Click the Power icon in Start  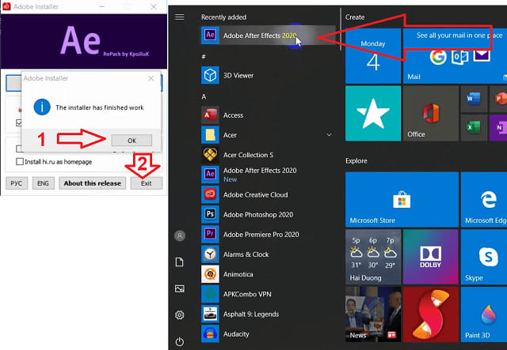(x=180, y=341)
